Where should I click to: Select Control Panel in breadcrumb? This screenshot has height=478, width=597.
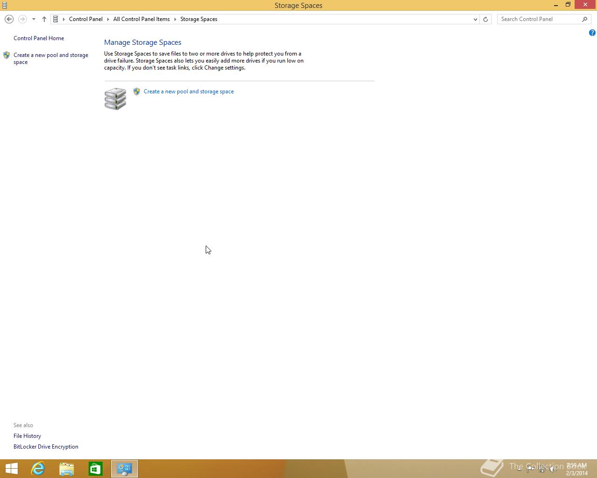(x=86, y=19)
